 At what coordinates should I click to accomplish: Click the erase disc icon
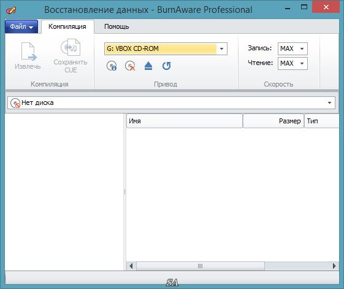point(130,66)
